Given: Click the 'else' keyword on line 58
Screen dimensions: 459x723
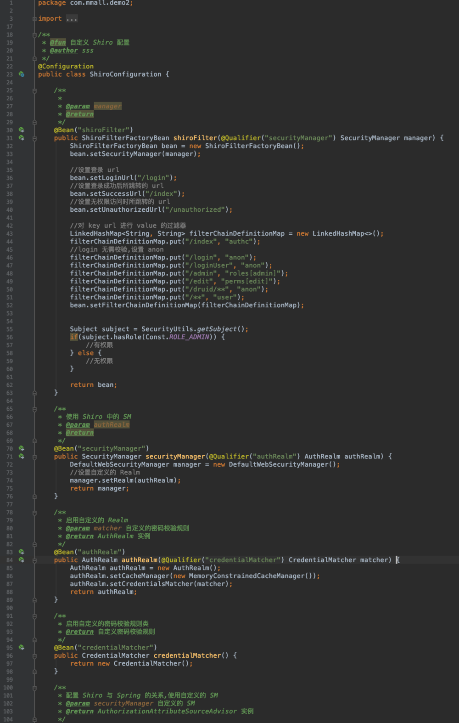Looking at the screenshot, I should [x=86, y=353].
